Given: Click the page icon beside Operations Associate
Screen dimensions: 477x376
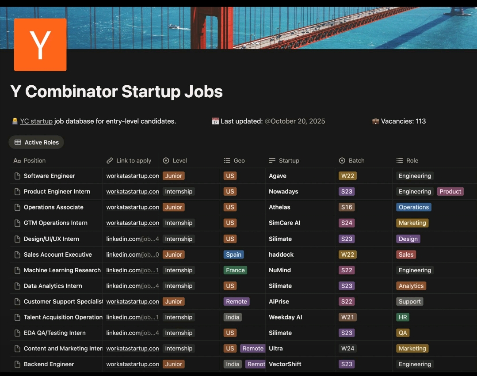Looking at the screenshot, I should (x=17, y=207).
